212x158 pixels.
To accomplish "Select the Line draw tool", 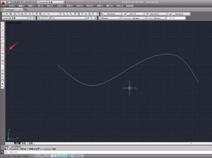I will (2, 24).
